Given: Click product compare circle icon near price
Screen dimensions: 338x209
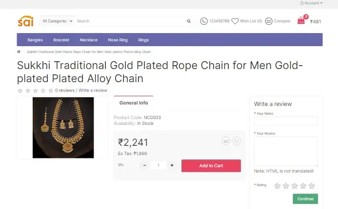Looking at the screenshot, I should pyautogui.click(x=225, y=141).
